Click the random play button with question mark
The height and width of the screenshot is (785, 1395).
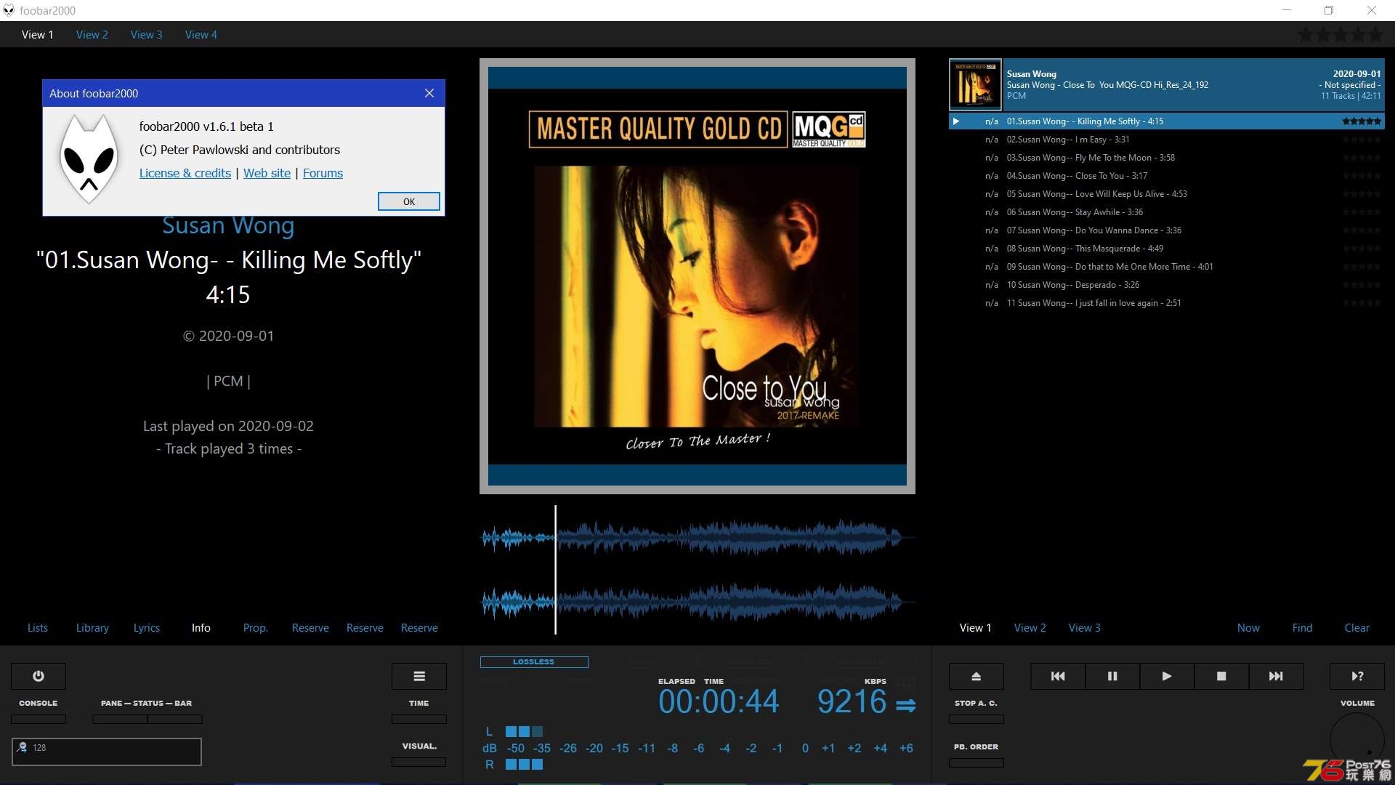point(1357,676)
